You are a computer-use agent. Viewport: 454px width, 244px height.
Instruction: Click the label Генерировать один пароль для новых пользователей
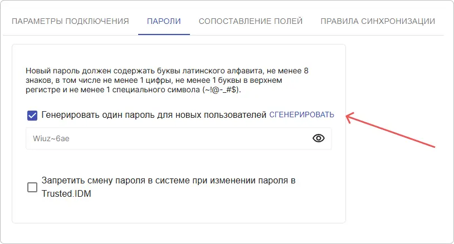154,115
